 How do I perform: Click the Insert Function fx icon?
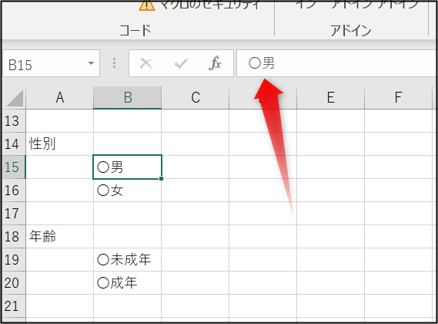coord(215,63)
